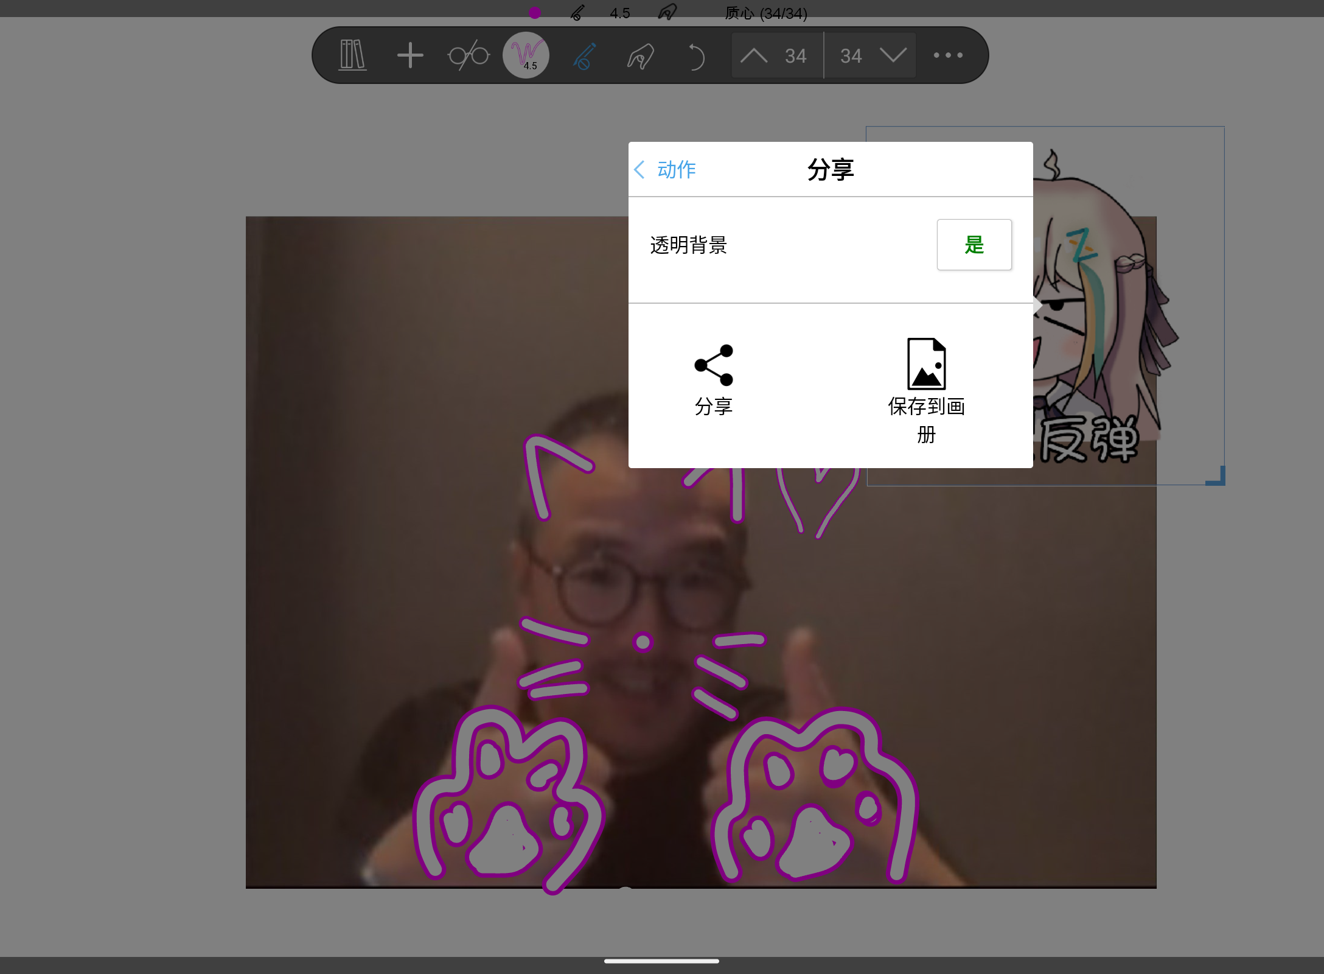Select the lasso selection tool
The height and width of the screenshot is (974, 1324).
coord(641,55)
